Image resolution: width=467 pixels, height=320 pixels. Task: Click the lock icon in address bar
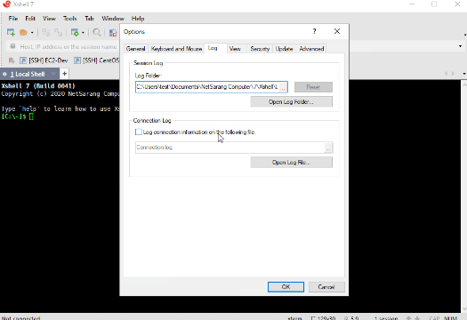[x=12, y=46]
